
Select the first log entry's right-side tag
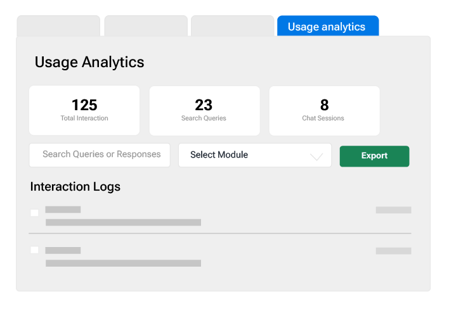click(x=393, y=210)
